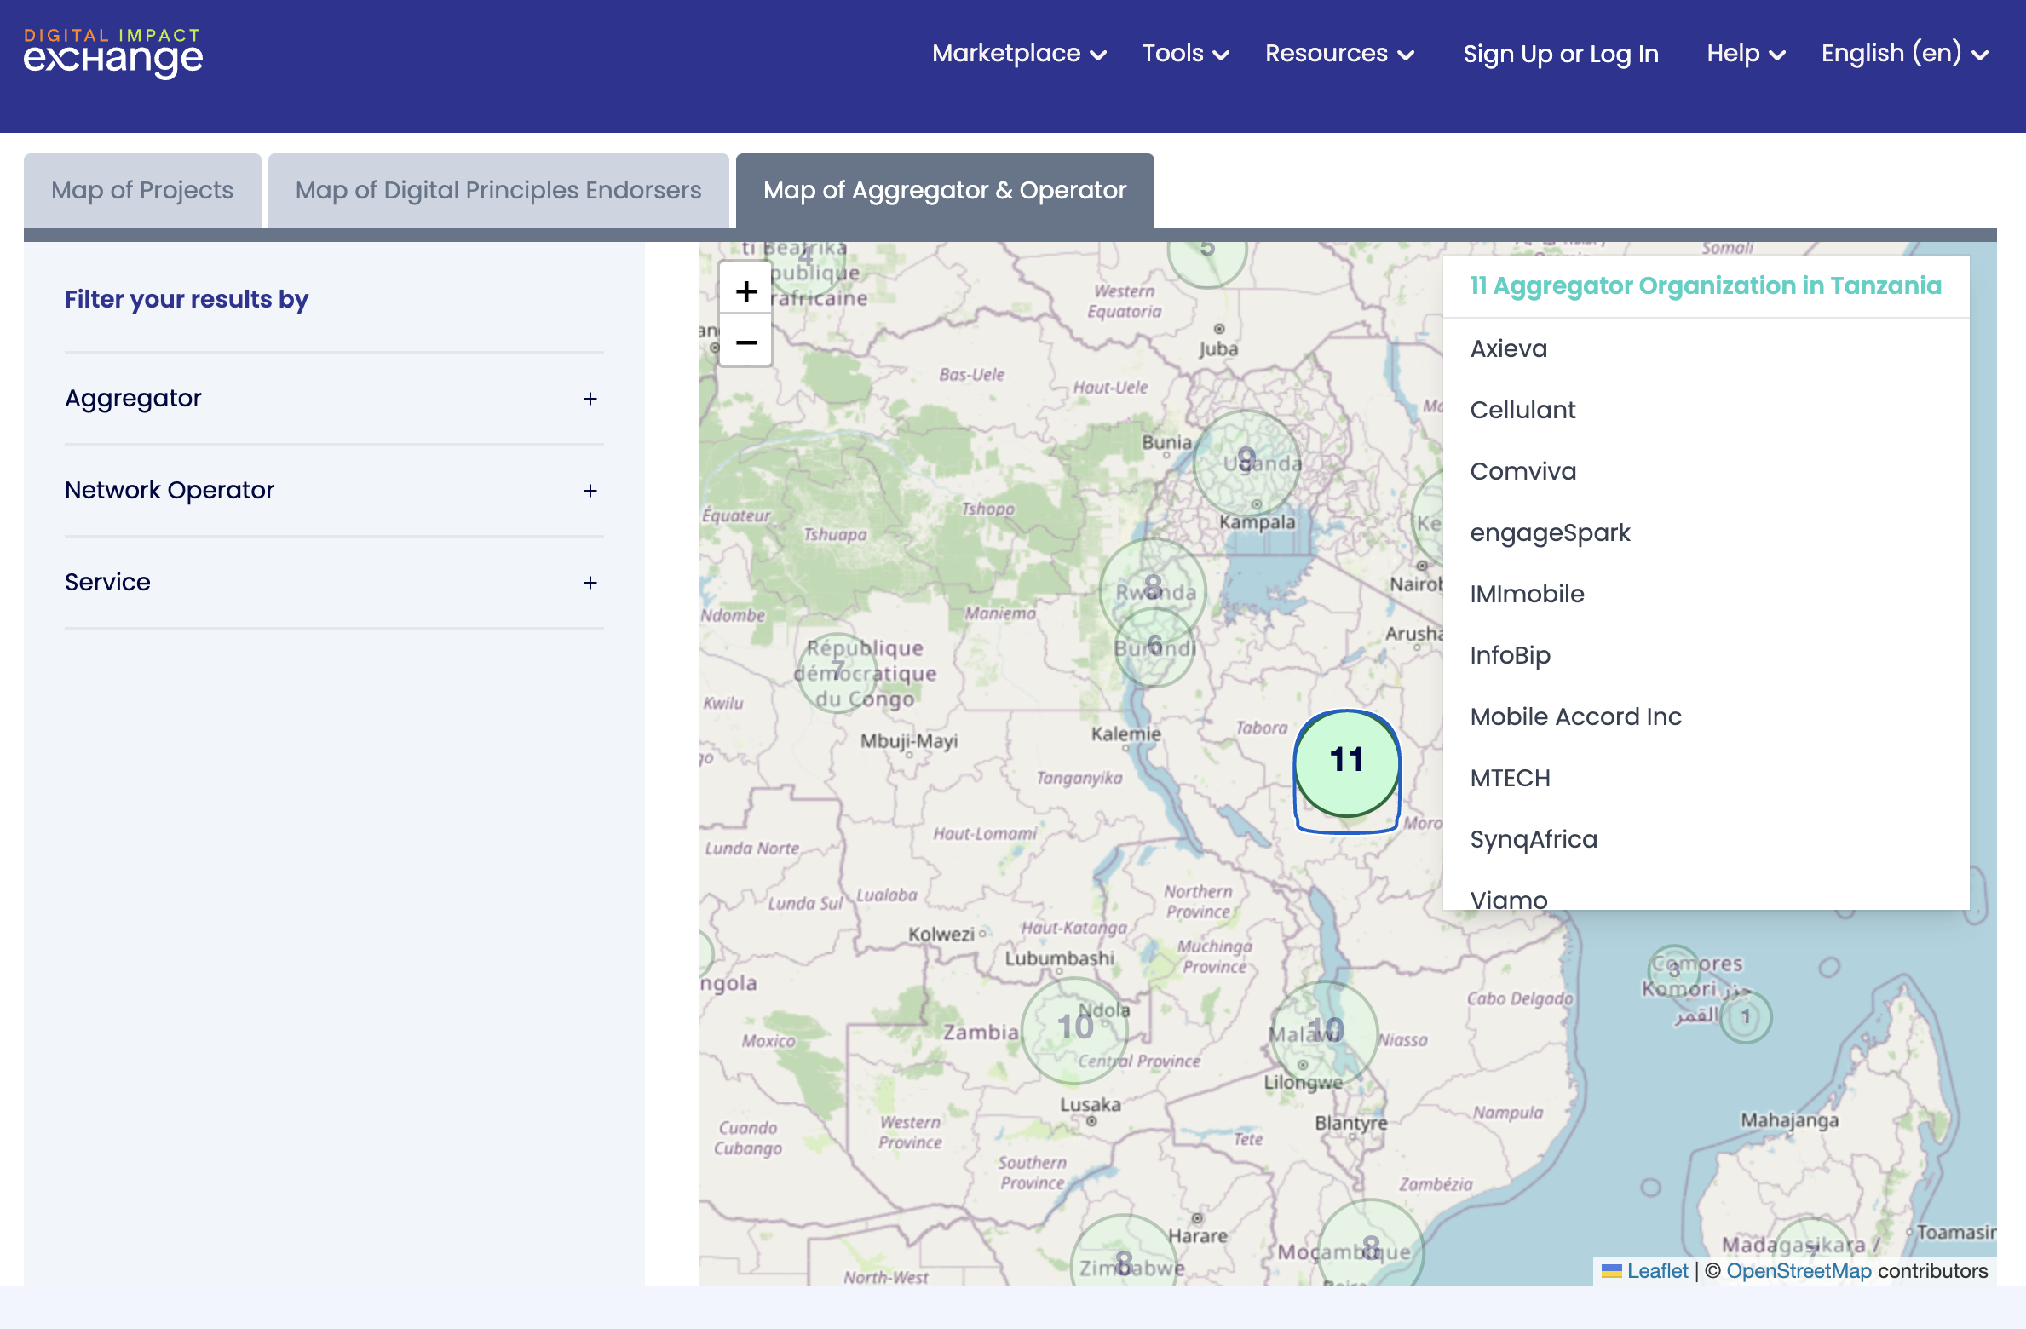Open the Resources dropdown menu

pyautogui.click(x=1339, y=53)
